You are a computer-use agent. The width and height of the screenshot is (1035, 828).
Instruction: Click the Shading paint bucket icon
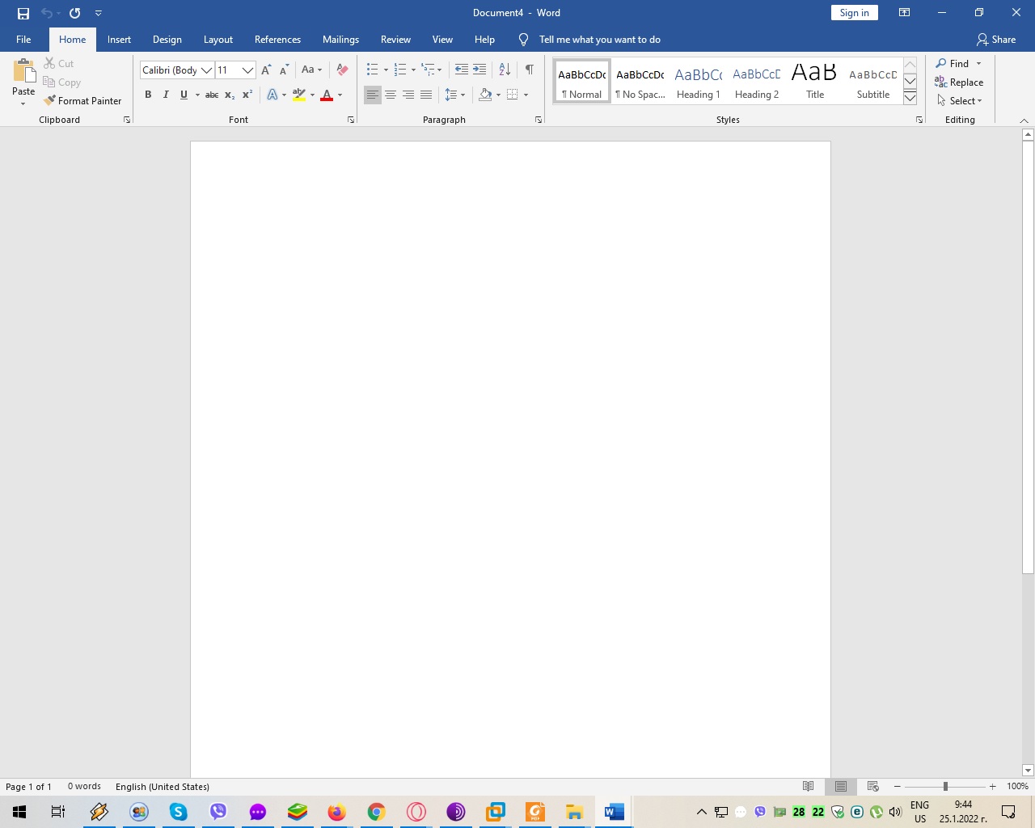tap(485, 95)
